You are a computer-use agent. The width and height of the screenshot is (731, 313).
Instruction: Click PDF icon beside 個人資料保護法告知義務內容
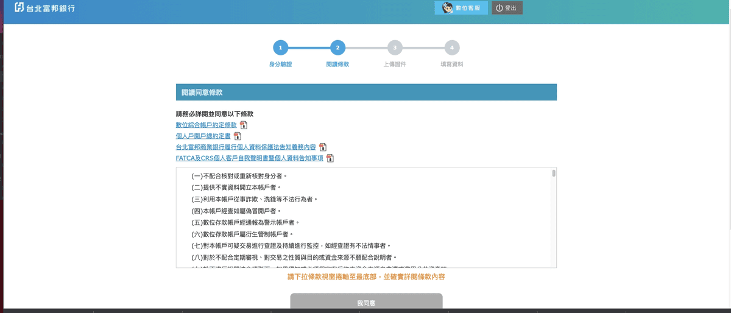pos(323,147)
